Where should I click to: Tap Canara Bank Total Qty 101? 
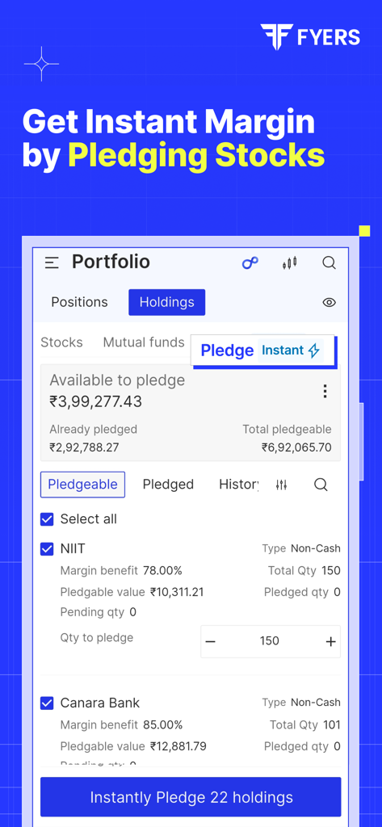click(305, 725)
